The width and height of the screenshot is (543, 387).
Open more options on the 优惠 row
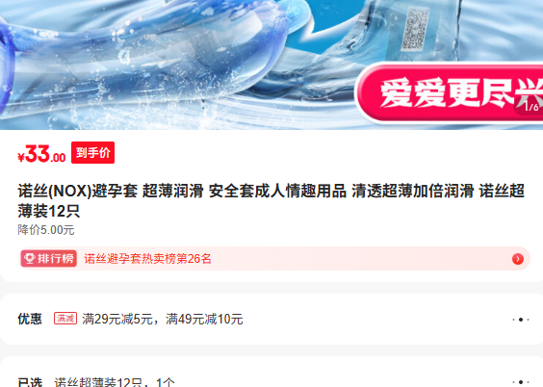tap(521, 320)
